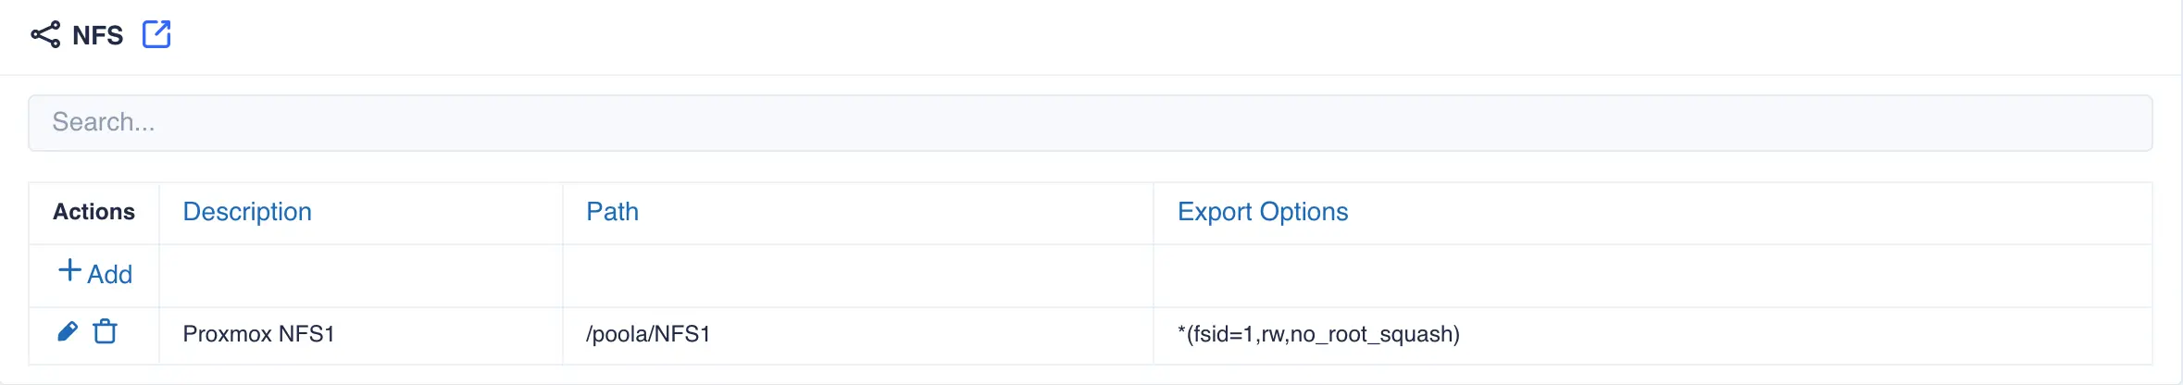Click empty header area right of NFS link icon
Screen dimensions: 2183x385
(1111, 35)
